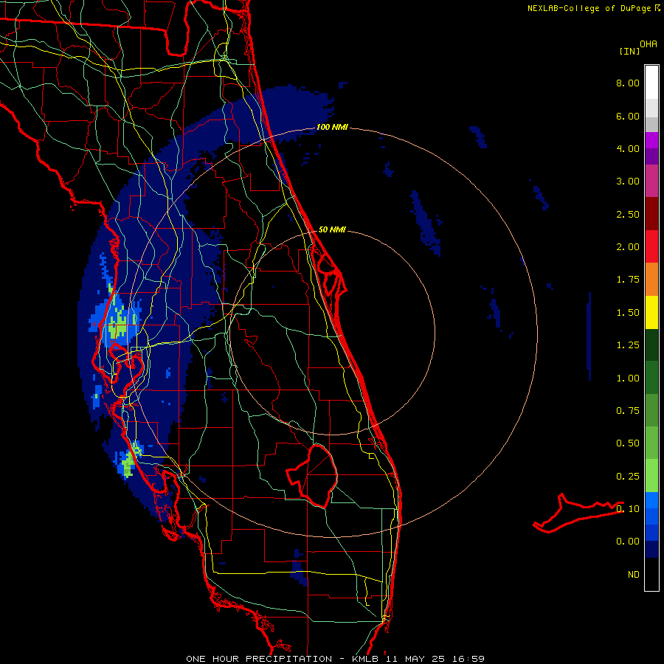Select the 4.00 legend value
Viewport: 664px width, 664px height.
[628, 148]
